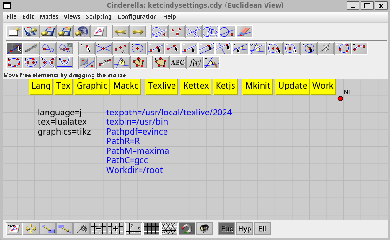The width and height of the screenshot is (390, 240).
Task: Click the graphics=tikz text
Action: pos(64,132)
